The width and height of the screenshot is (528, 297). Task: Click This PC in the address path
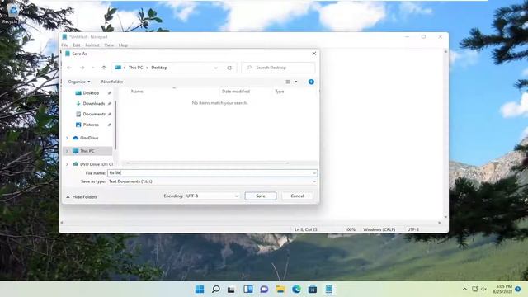click(x=135, y=68)
